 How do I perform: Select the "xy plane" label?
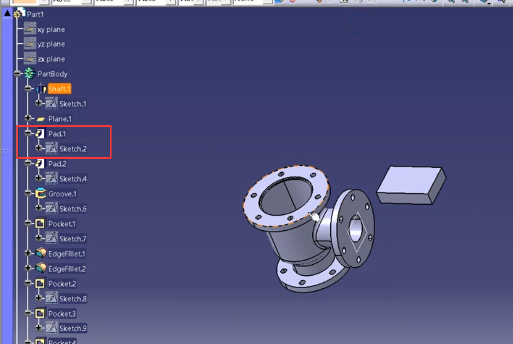tap(51, 30)
